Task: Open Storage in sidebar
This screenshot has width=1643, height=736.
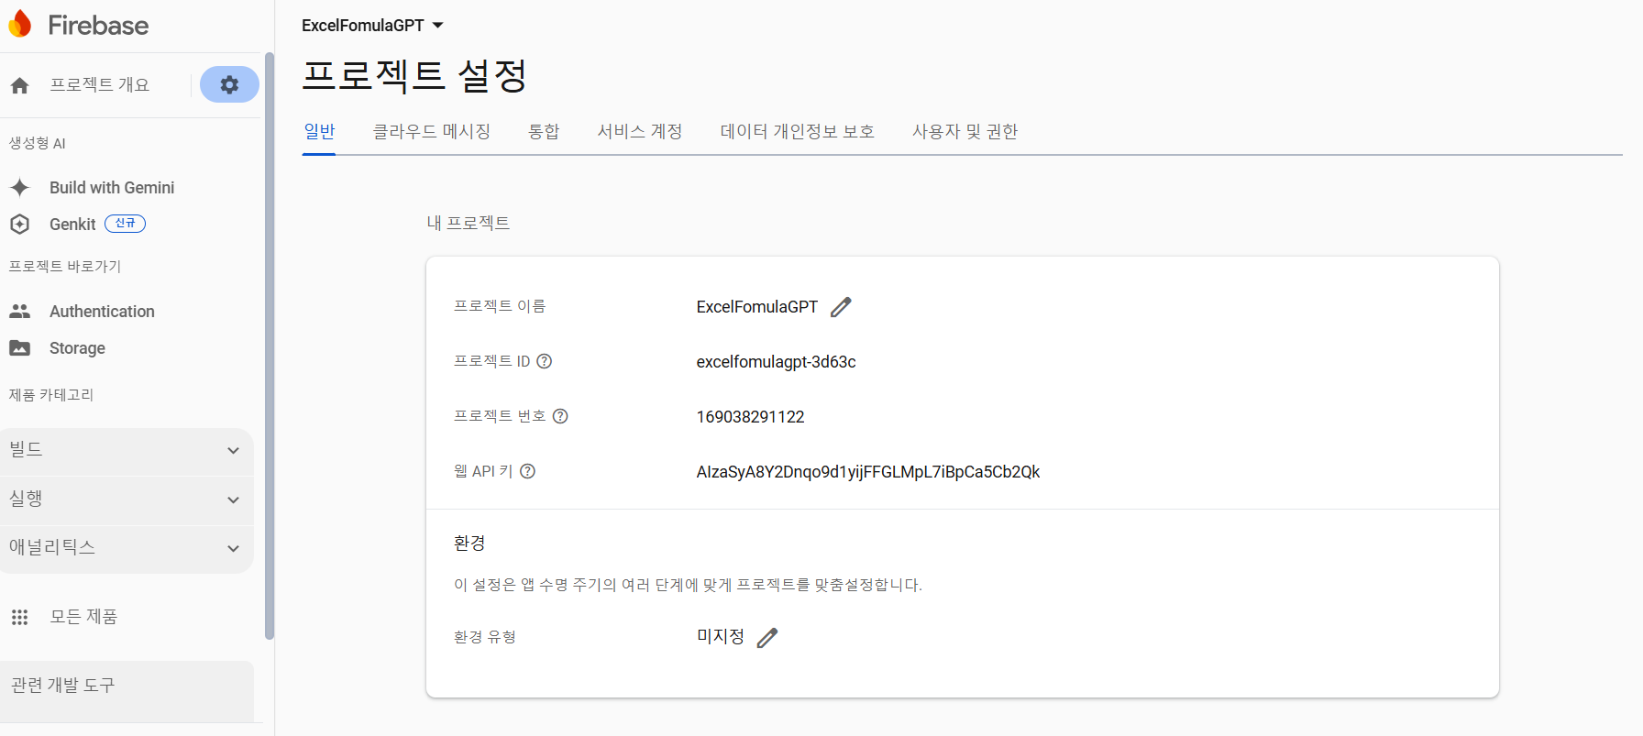Action: [x=77, y=347]
